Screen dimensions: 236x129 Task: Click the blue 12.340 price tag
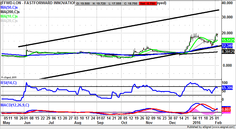pos(227,46)
